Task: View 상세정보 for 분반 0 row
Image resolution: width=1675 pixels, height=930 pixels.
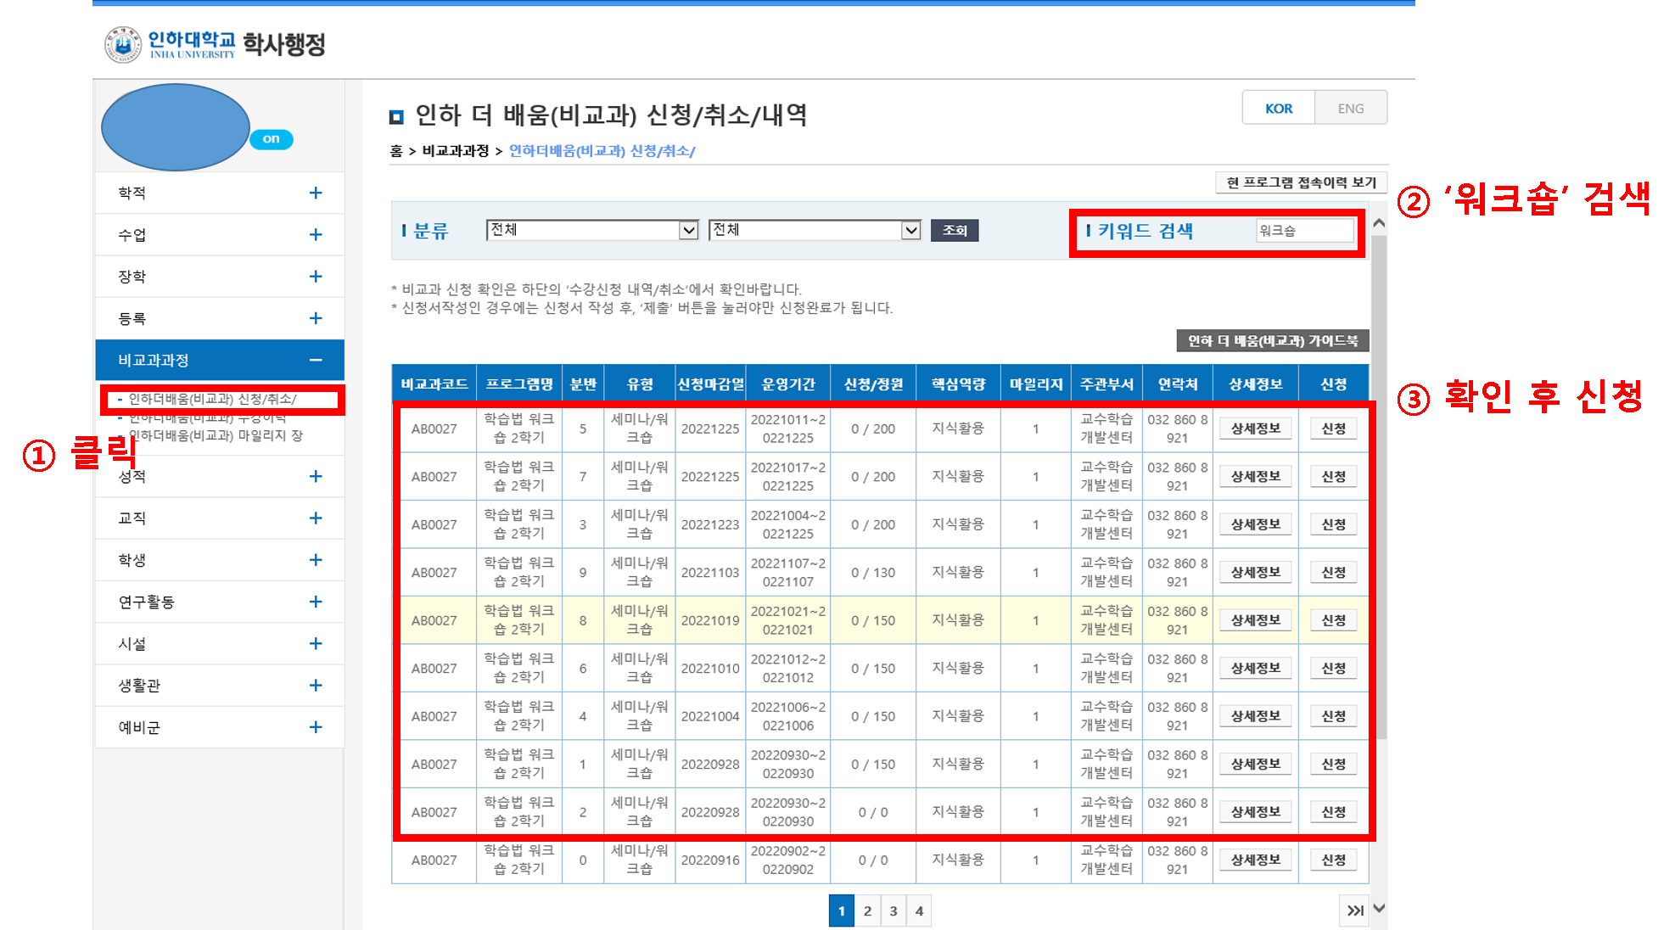Action: click(1256, 860)
